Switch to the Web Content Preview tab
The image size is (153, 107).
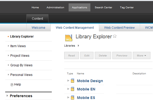(x=119, y=27)
